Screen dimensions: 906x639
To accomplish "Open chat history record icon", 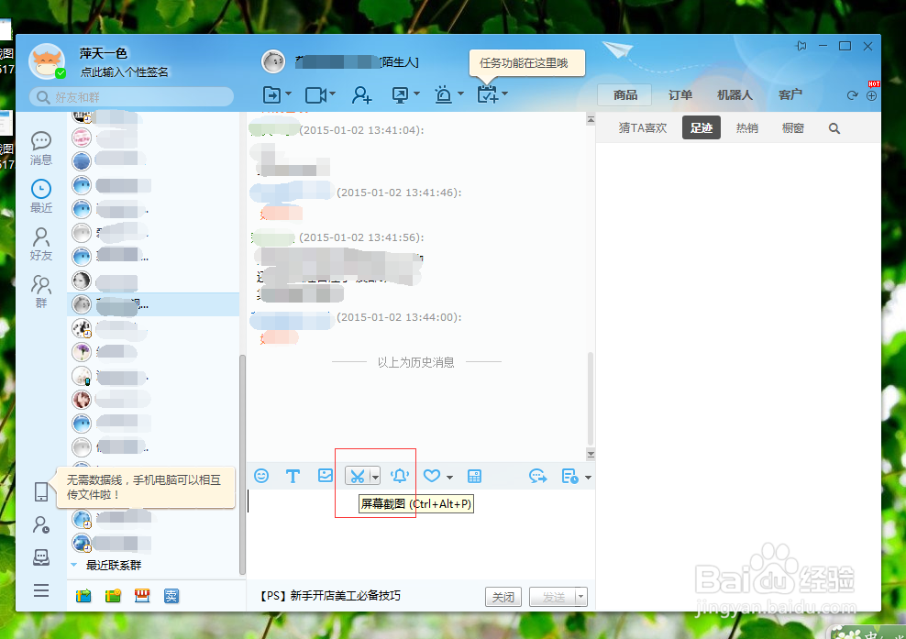I will tap(569, 476).
